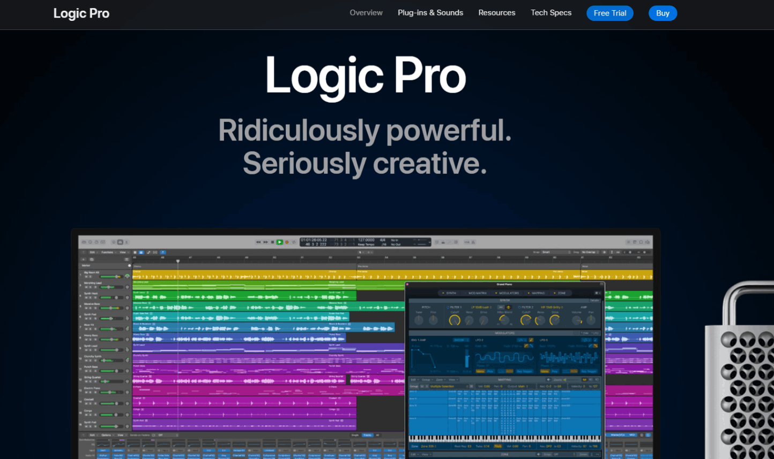The image size is (774, 459).
Task: Click the Filter 1 Cutoff knob
Action: pyautogui.click(x=455, y=320)
